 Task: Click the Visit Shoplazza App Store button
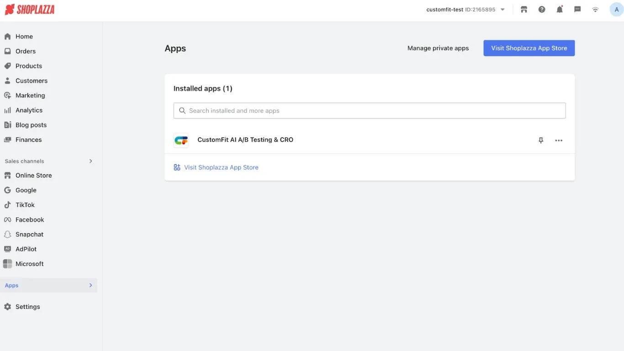coord(529,48)
